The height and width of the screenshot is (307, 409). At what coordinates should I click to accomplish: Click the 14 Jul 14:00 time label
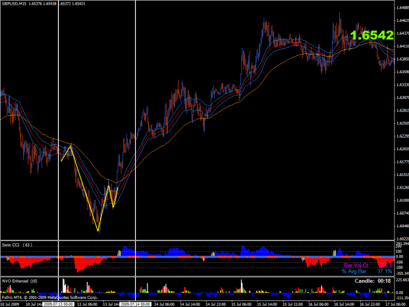click(x=190, y=304)
